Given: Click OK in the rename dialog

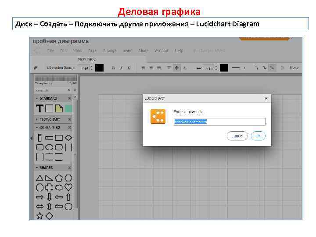Looking at the screenshot, I should (258, 136).
